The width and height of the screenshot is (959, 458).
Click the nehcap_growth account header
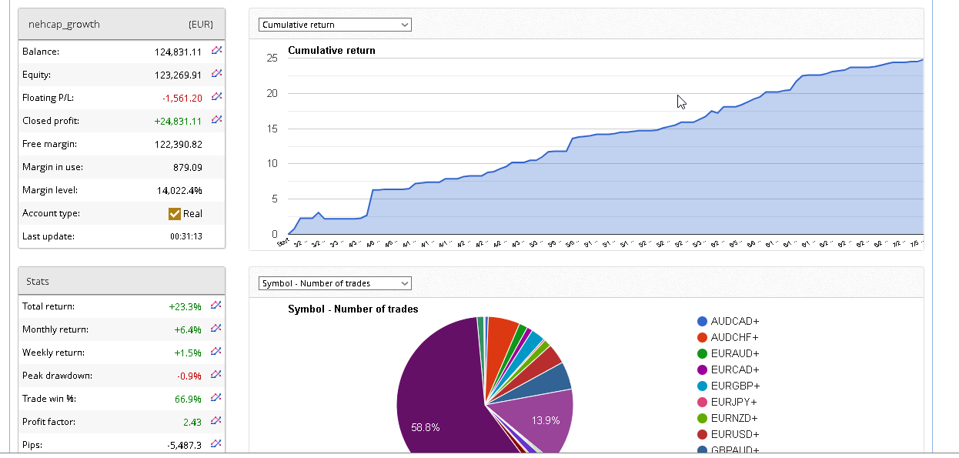(x=64, y=24)
